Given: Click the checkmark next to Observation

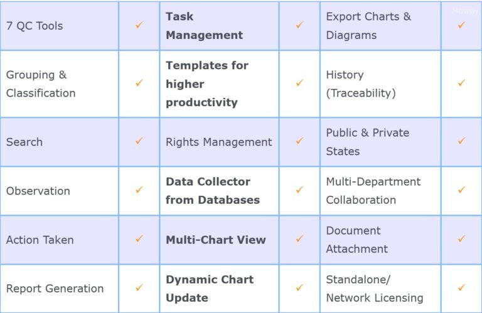Looking at the screenshot, I should tap(139, 190).
